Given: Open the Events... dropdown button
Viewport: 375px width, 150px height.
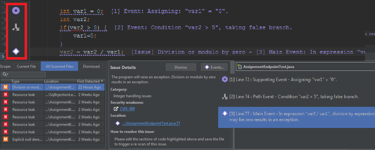Looking at the screenshot, I should 214,67.
